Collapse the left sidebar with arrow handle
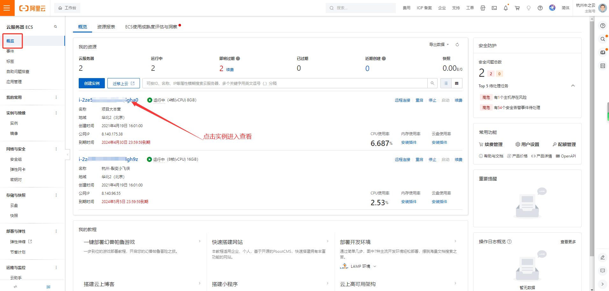The width and height of the screenshot is (609, 291). [x=68, y=155]
